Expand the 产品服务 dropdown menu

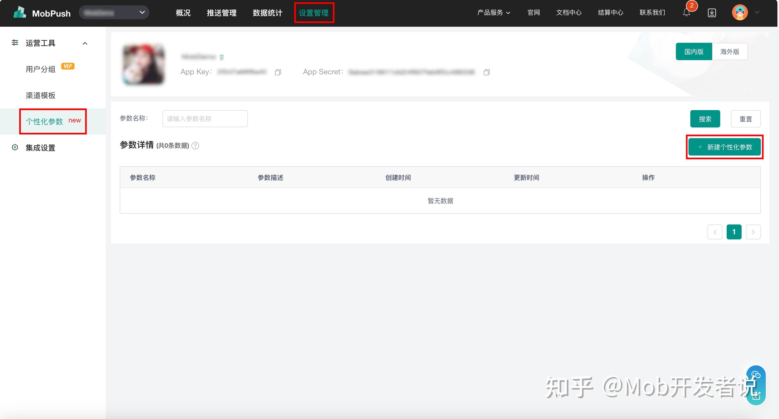pos(493,13)
